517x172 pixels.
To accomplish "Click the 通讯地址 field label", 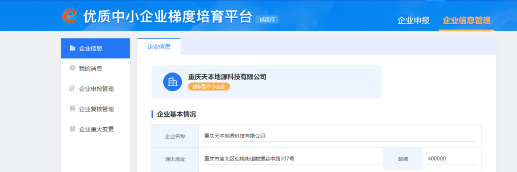I will pyautogui.click(x=175, y=159).
